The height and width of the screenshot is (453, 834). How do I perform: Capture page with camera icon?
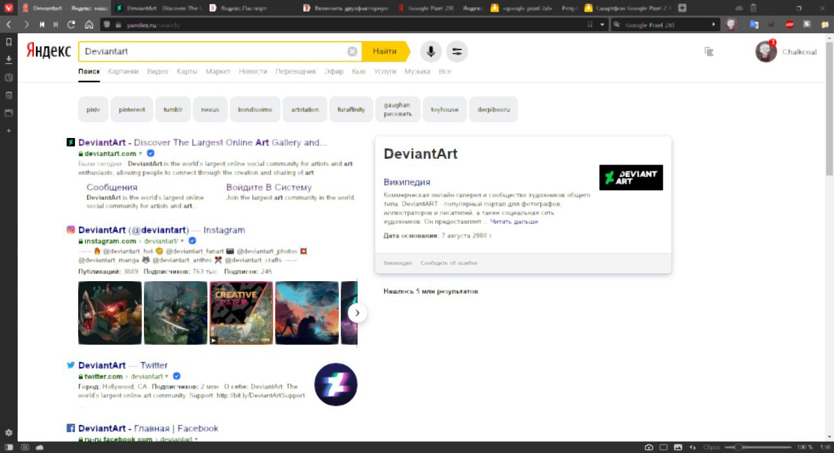click(x=649, y=447)
